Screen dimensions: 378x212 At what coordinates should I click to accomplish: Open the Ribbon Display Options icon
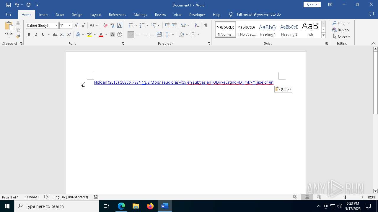click(x=330, y=5)
